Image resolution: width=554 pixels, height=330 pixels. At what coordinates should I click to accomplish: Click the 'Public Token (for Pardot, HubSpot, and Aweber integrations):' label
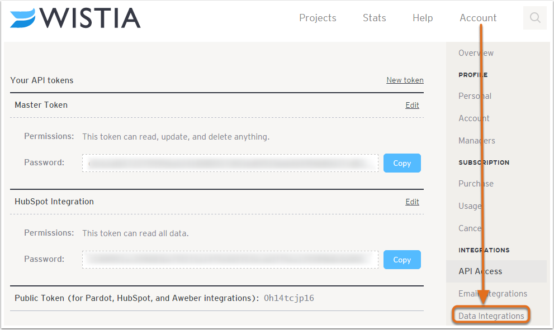(137, 298)
